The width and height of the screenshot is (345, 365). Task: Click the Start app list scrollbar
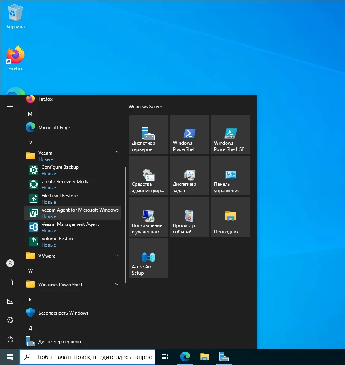click(125, 225)
